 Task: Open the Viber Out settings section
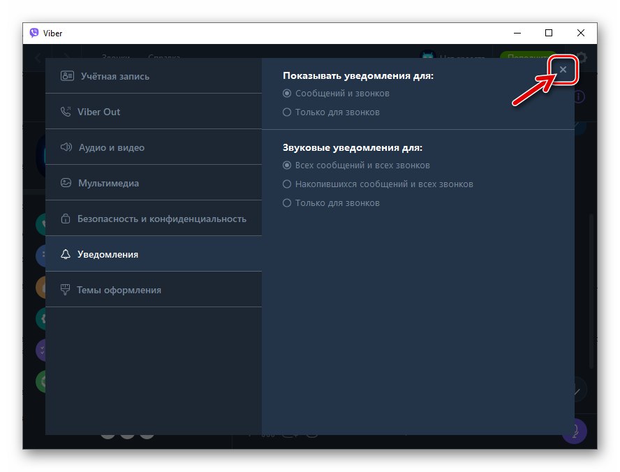click(x=154, y=112)
